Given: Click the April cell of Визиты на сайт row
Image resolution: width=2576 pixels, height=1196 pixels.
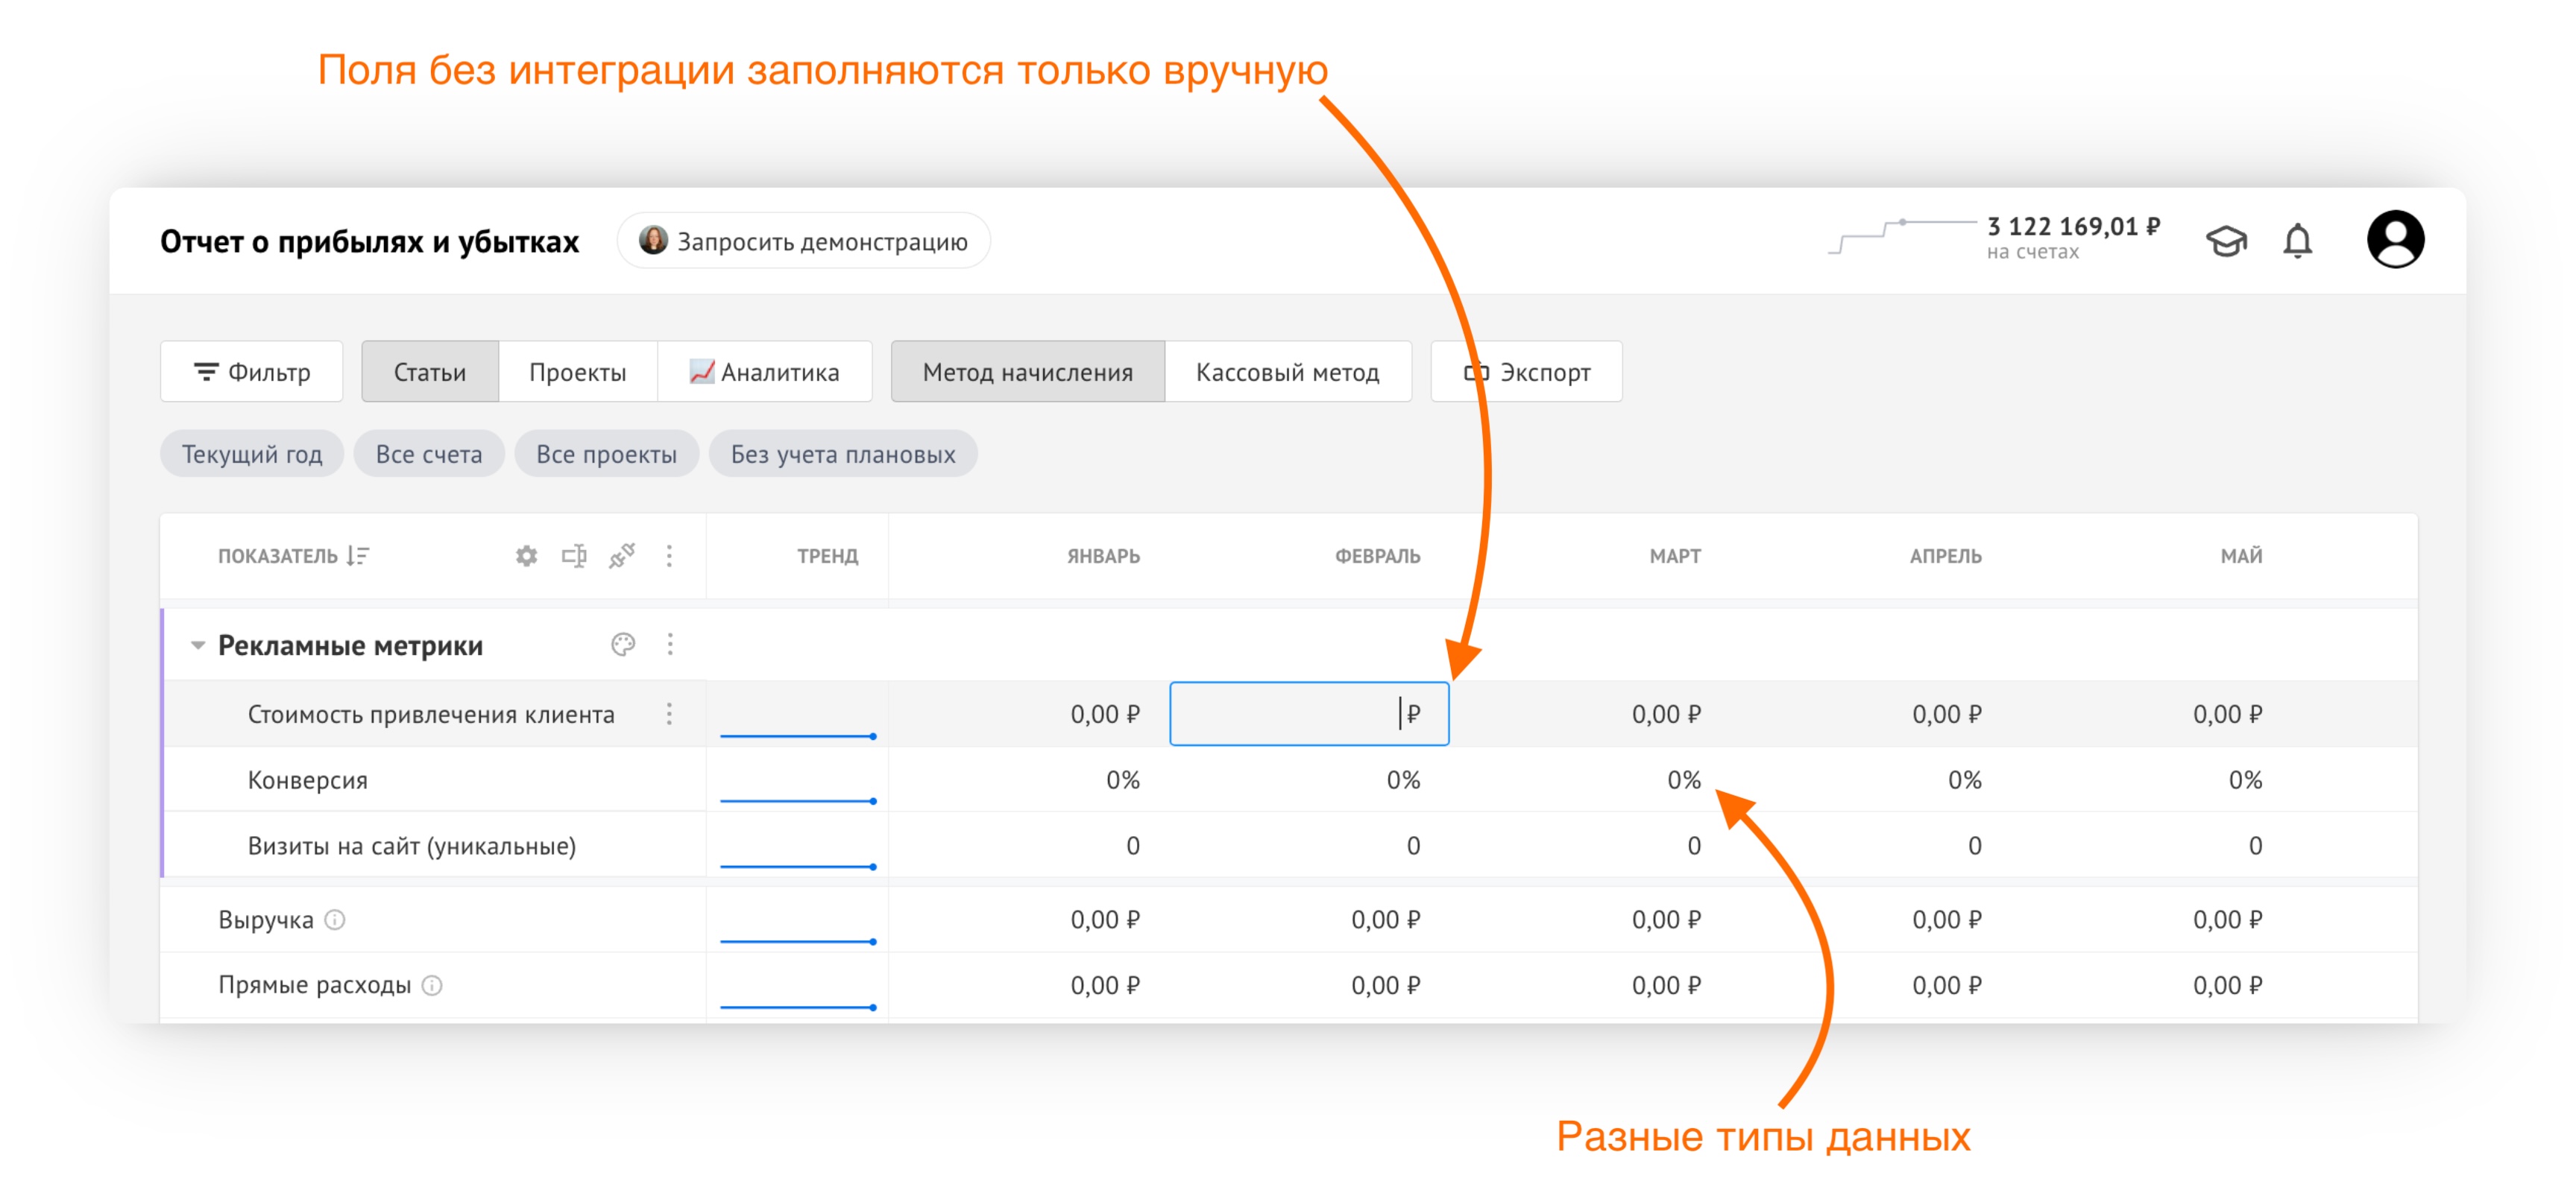Looking at the screenshot, I should (x=1974, y=845).
